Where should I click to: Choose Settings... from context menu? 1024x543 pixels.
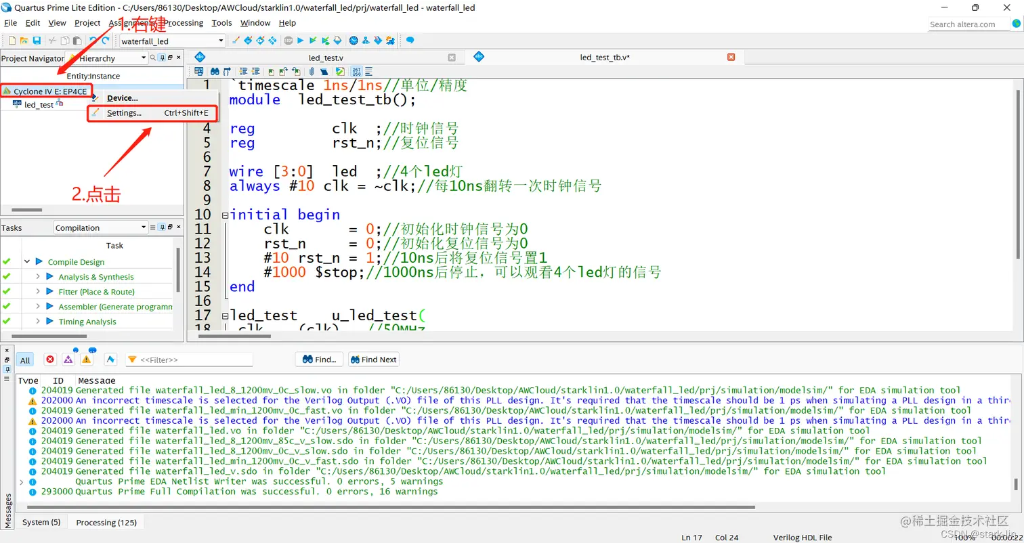click(x=152, y=113)
